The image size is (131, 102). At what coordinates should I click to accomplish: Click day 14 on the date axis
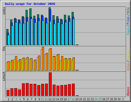[58, 99]
